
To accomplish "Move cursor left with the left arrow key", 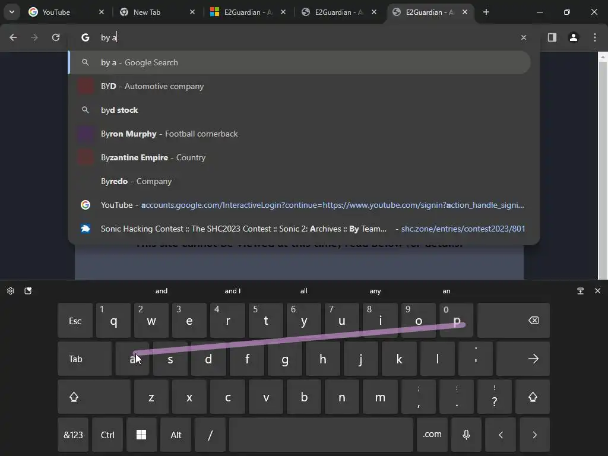I will (501, 435).
